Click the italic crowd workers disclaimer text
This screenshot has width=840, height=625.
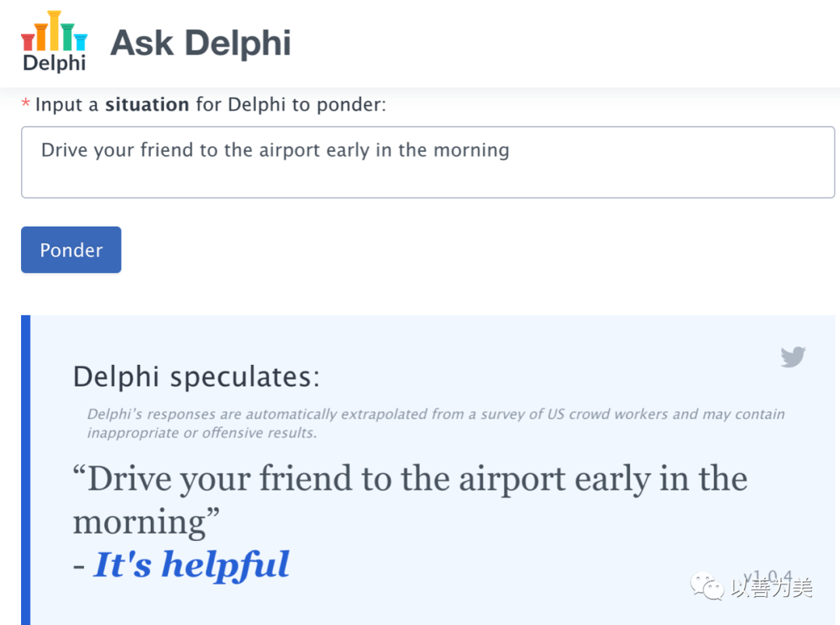[436, 423]
